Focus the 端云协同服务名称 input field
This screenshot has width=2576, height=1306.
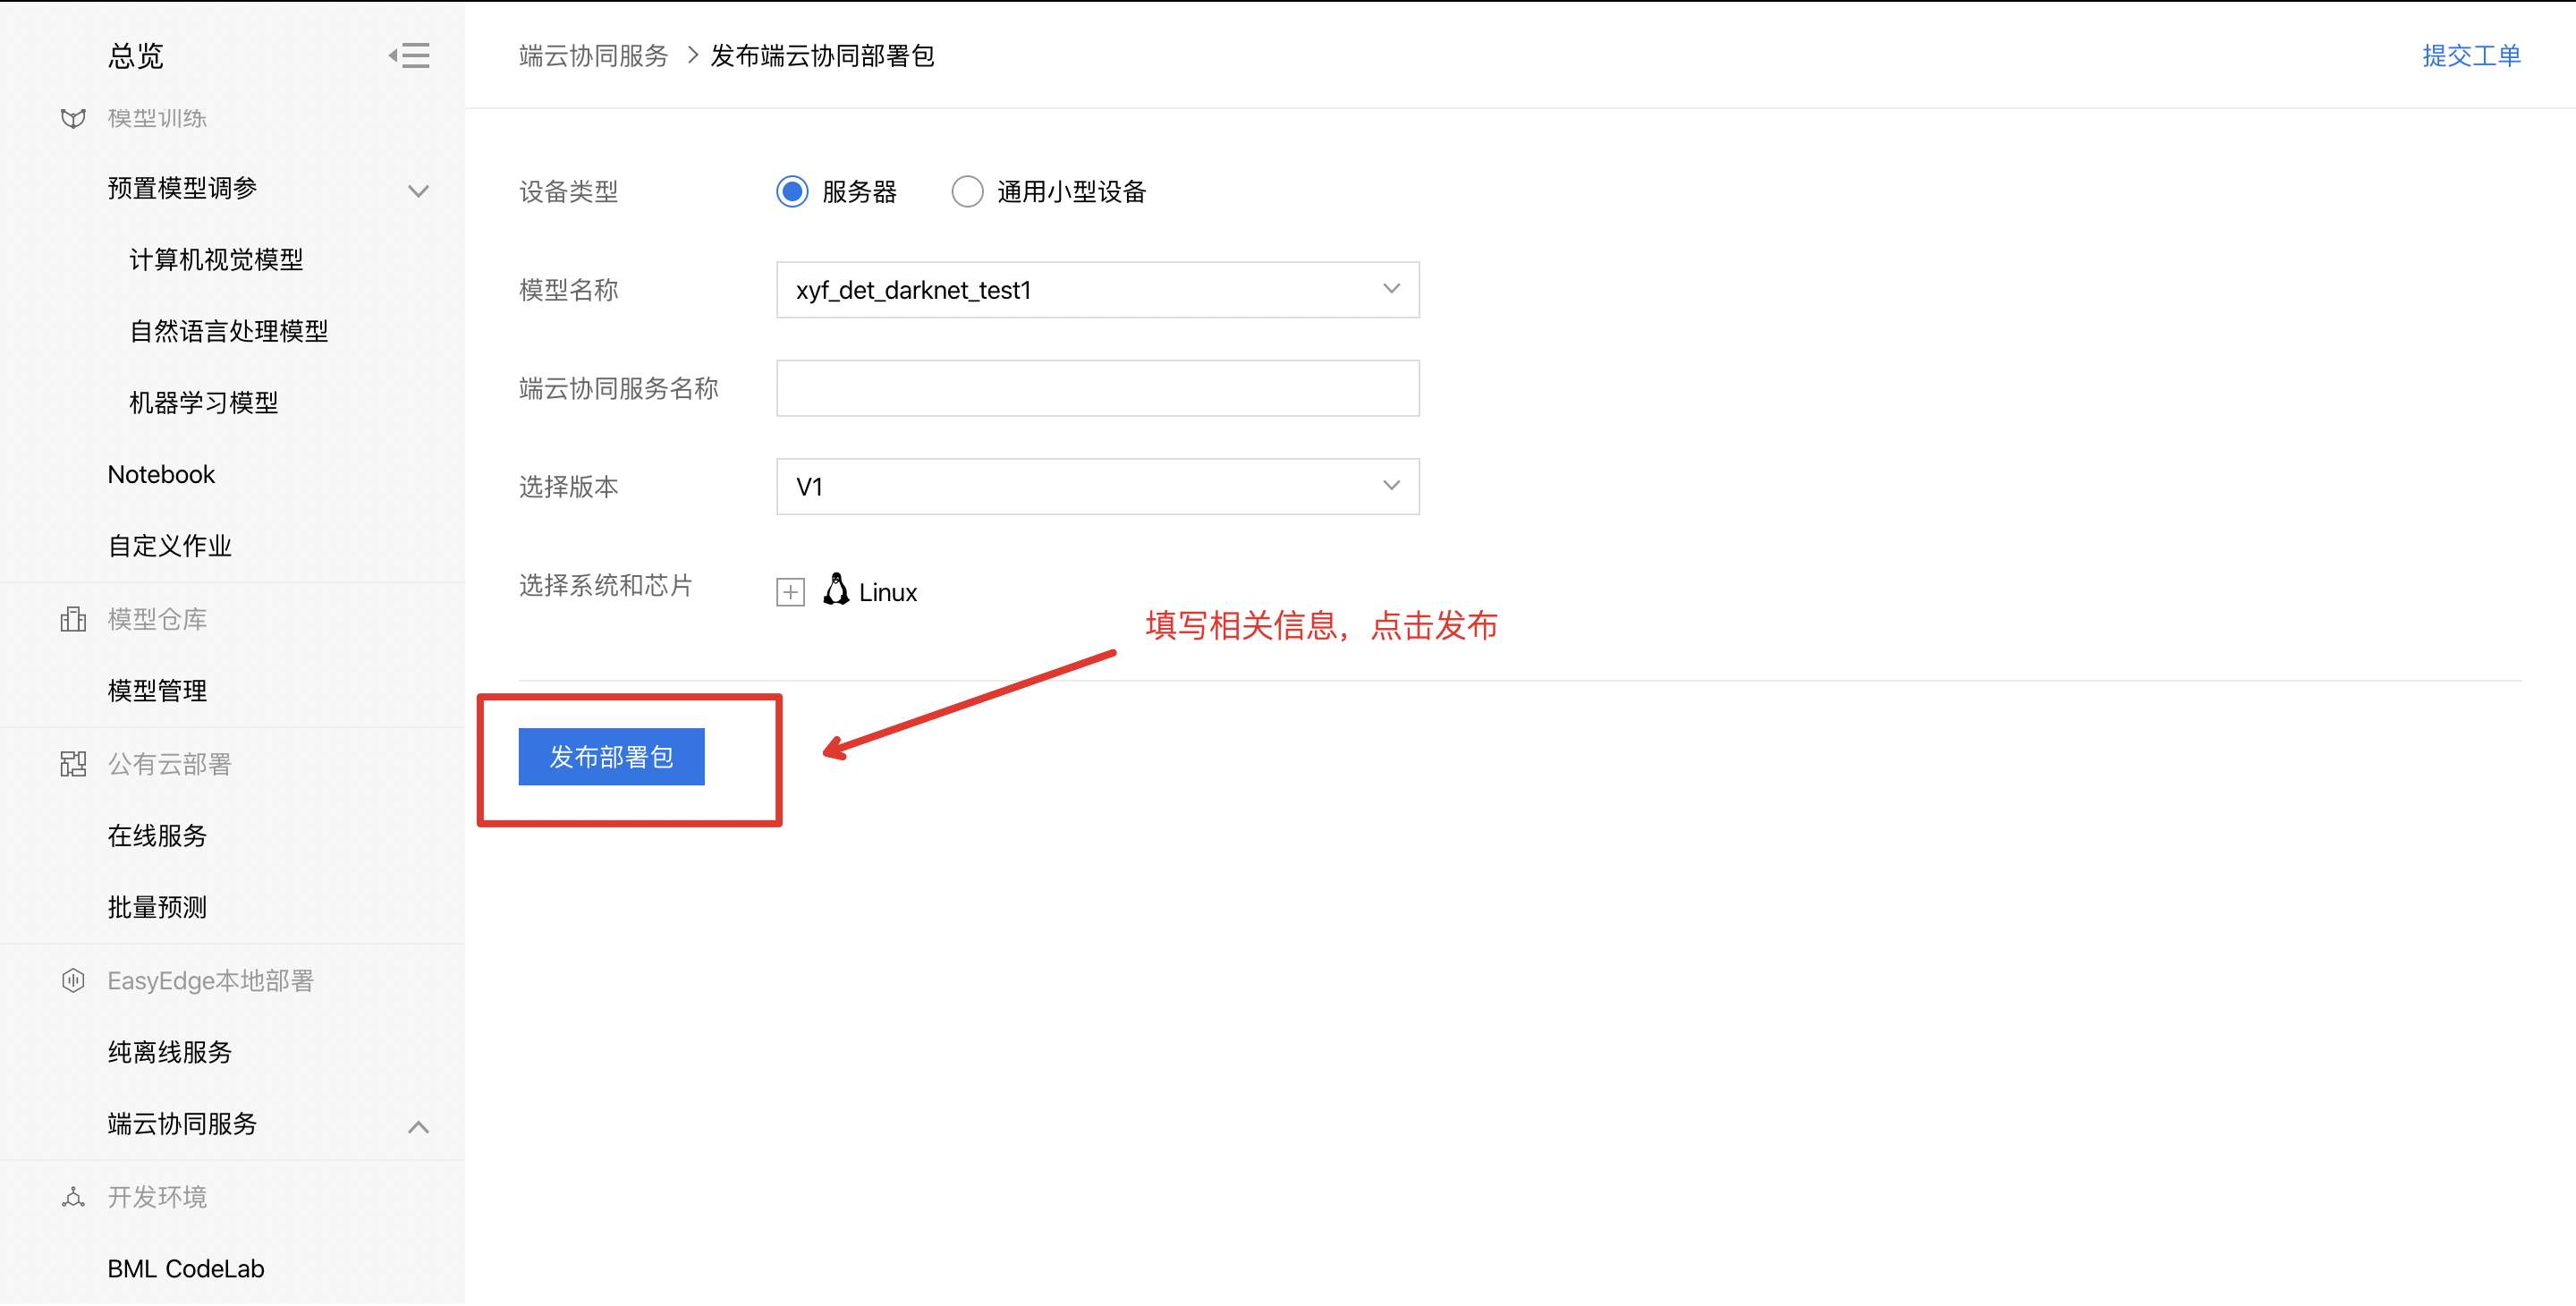pos(1097,388)
